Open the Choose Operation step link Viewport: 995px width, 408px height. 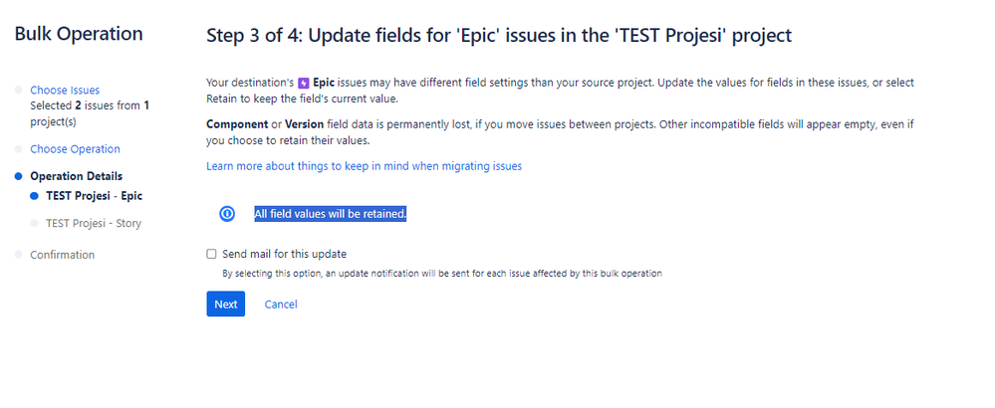point(75,149)
